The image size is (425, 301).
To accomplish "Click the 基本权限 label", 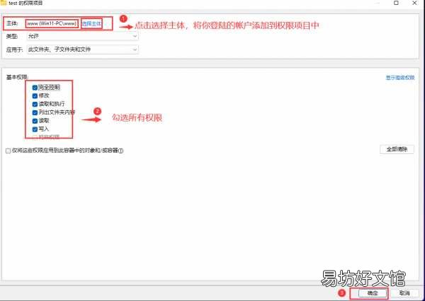I will pyautogui.click(x=17, y=77).
